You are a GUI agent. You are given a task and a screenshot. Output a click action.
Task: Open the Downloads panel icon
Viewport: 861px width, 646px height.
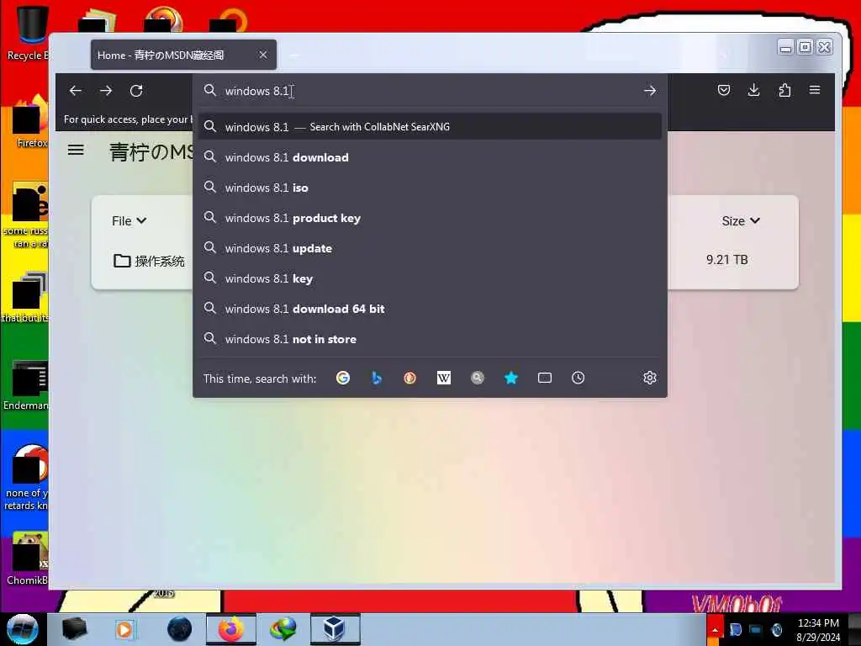tap(754, 90)
